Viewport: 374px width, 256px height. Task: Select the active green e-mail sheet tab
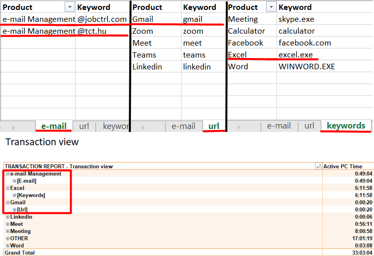[54, 126]
